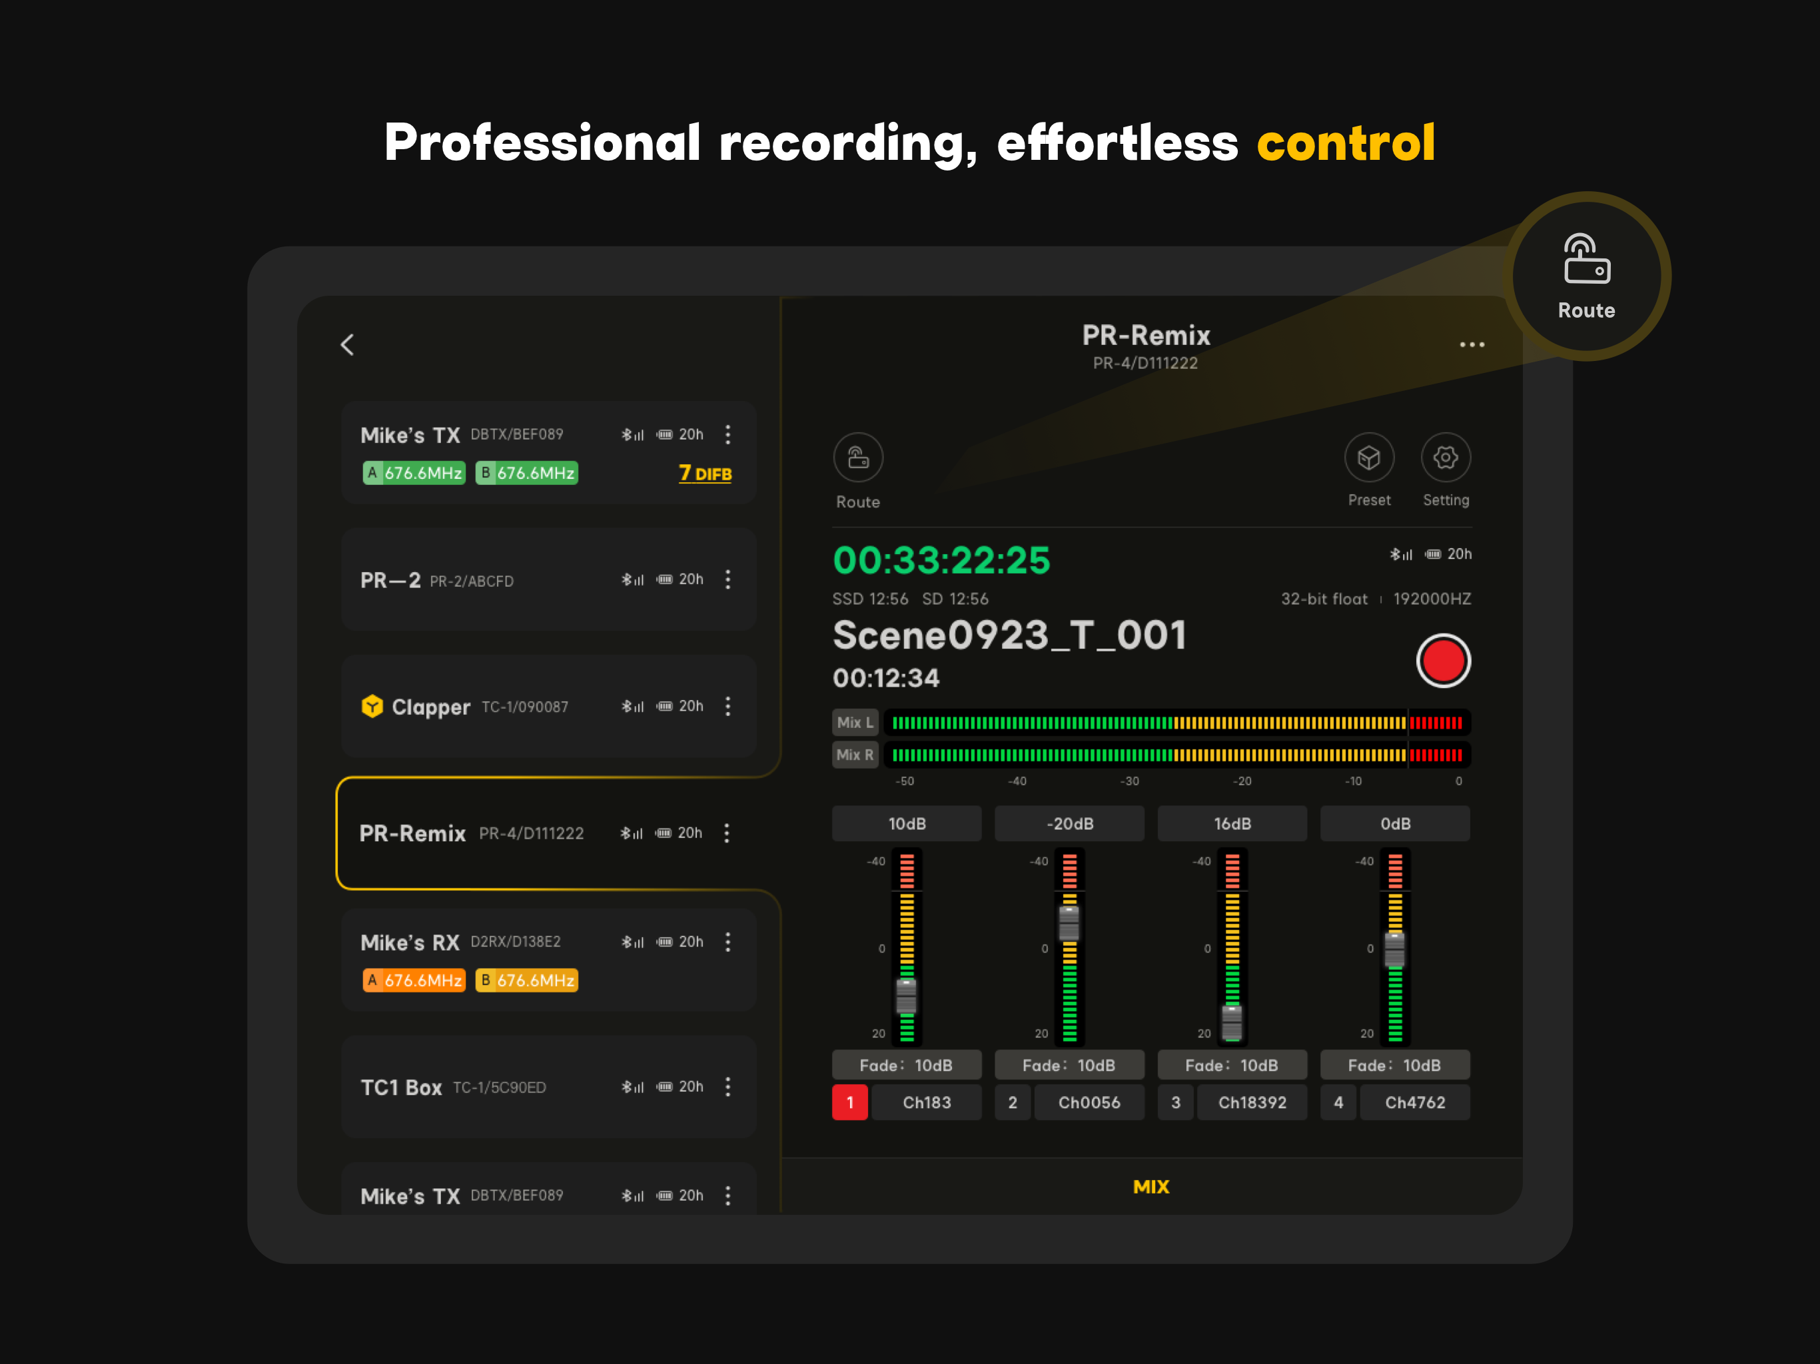
Task: Open more options for PR—2 device
Action: (x=727, y=579)
